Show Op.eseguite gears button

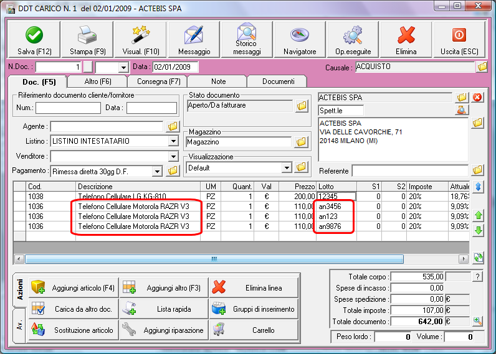353,40
